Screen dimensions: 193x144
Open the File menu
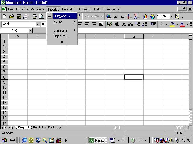(x=11, y=9)
